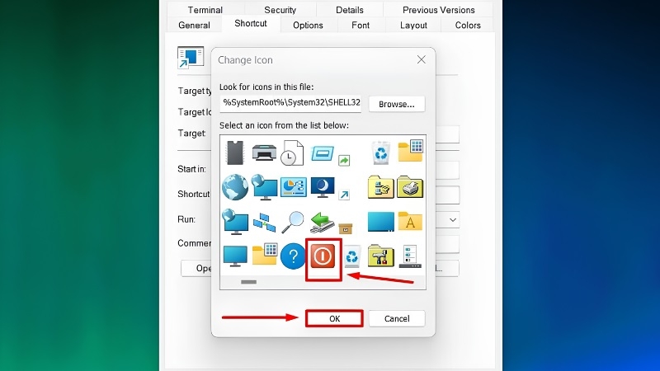Screen dimensions: 660x371
Task: Choose the small brown box icon
Action: click(x=346, y=229)
